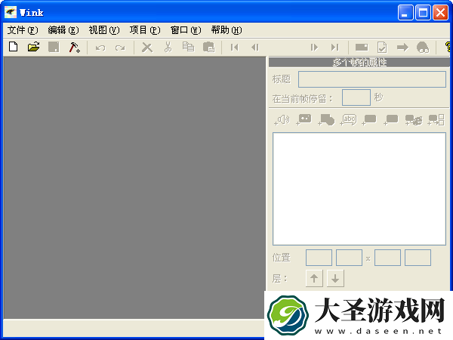The height and width of the screenshot is (340, 453).
Task: Open the 编辑(E) menu
Action: [63, 30]
